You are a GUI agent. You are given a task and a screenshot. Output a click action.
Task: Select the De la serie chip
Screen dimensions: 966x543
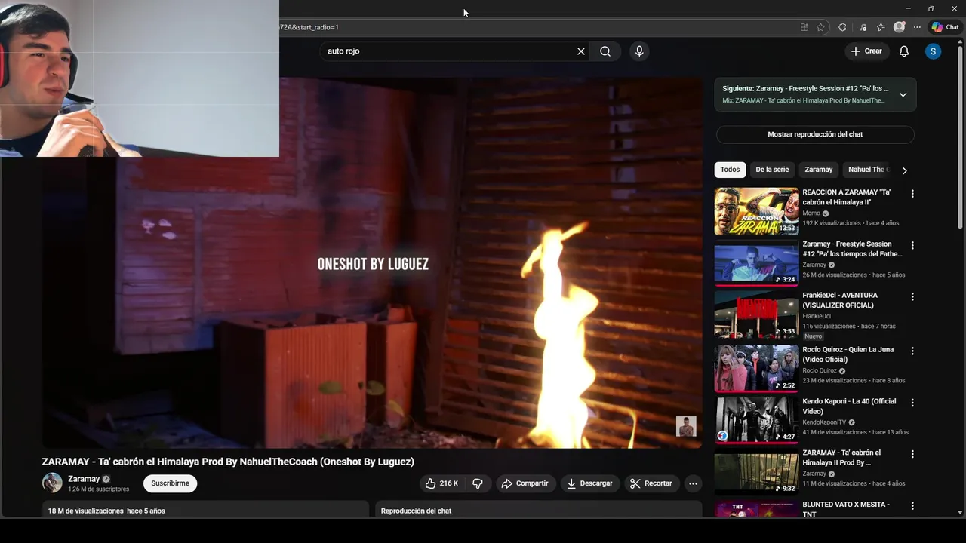pos(772,170)
